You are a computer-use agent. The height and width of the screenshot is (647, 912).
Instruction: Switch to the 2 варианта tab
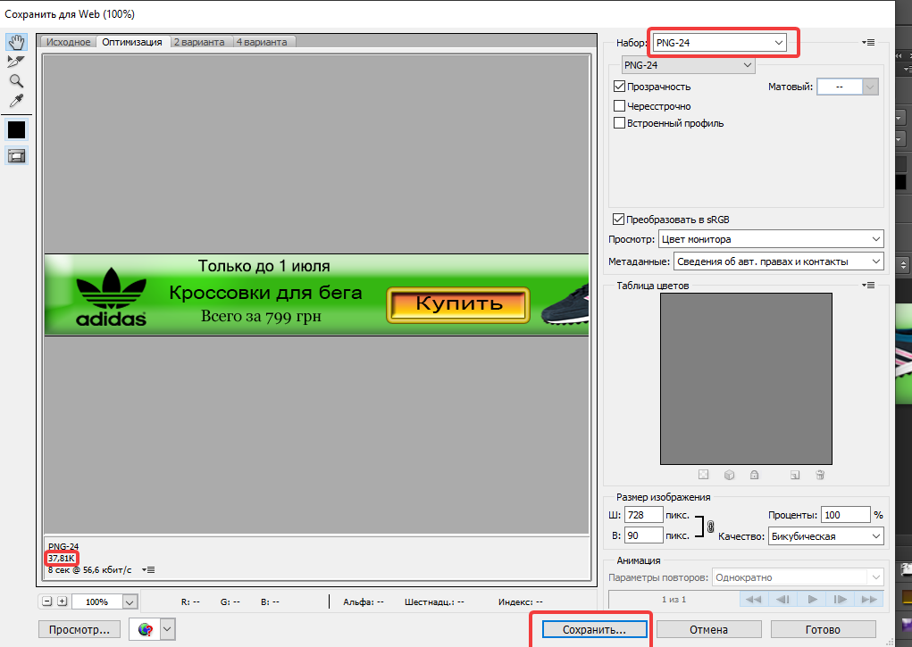[x=199, y=42]
